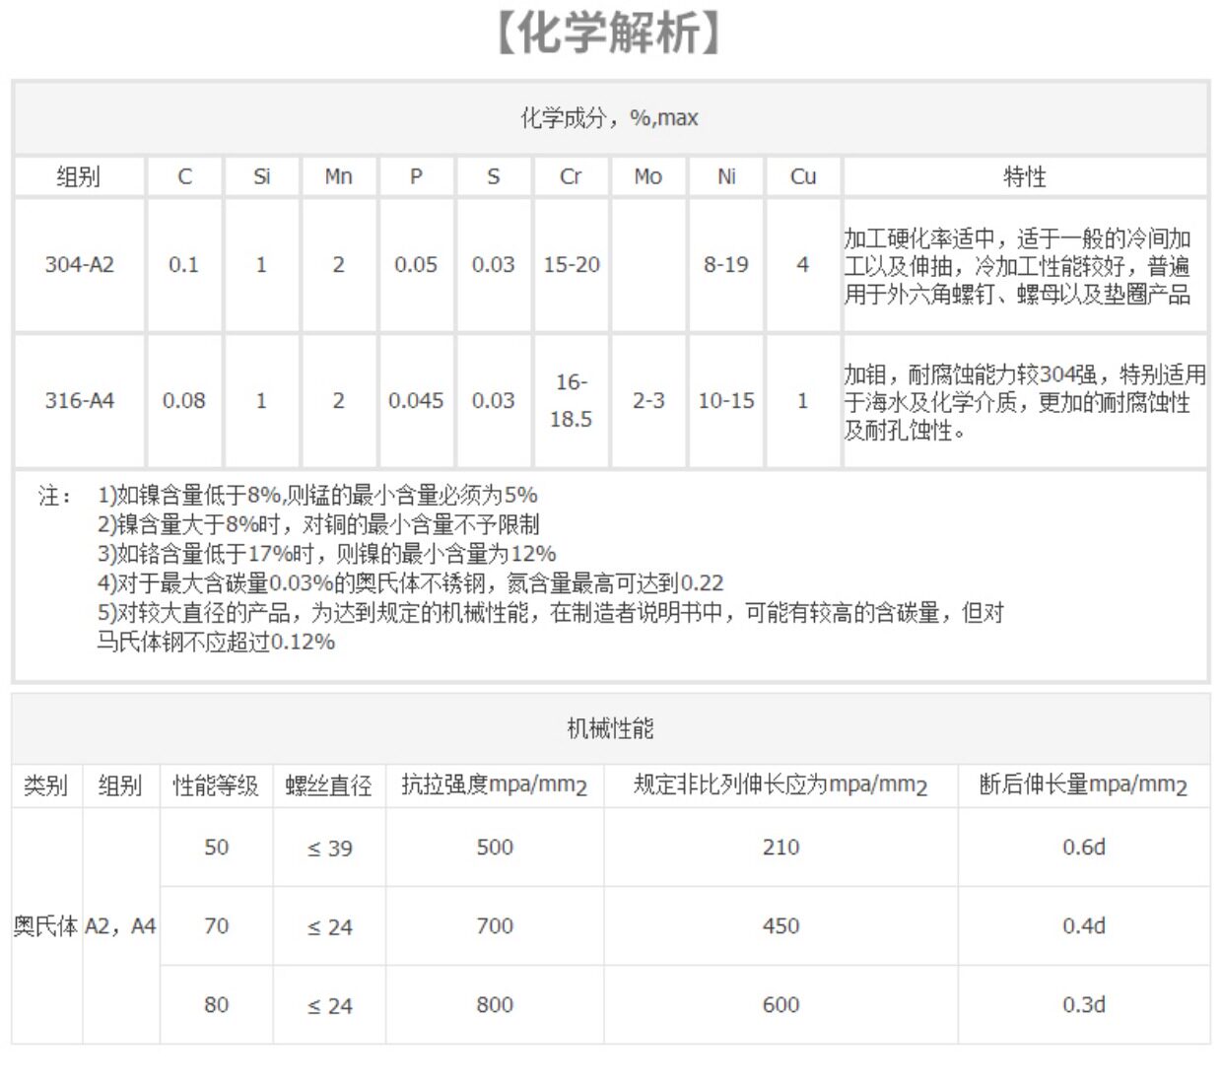1222x1088 pixels.
Task: Click the Si column header
Action: pos(261,177)
